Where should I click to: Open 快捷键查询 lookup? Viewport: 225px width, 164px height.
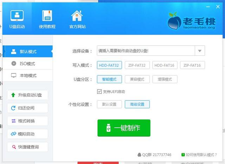[x=27, y=147]
